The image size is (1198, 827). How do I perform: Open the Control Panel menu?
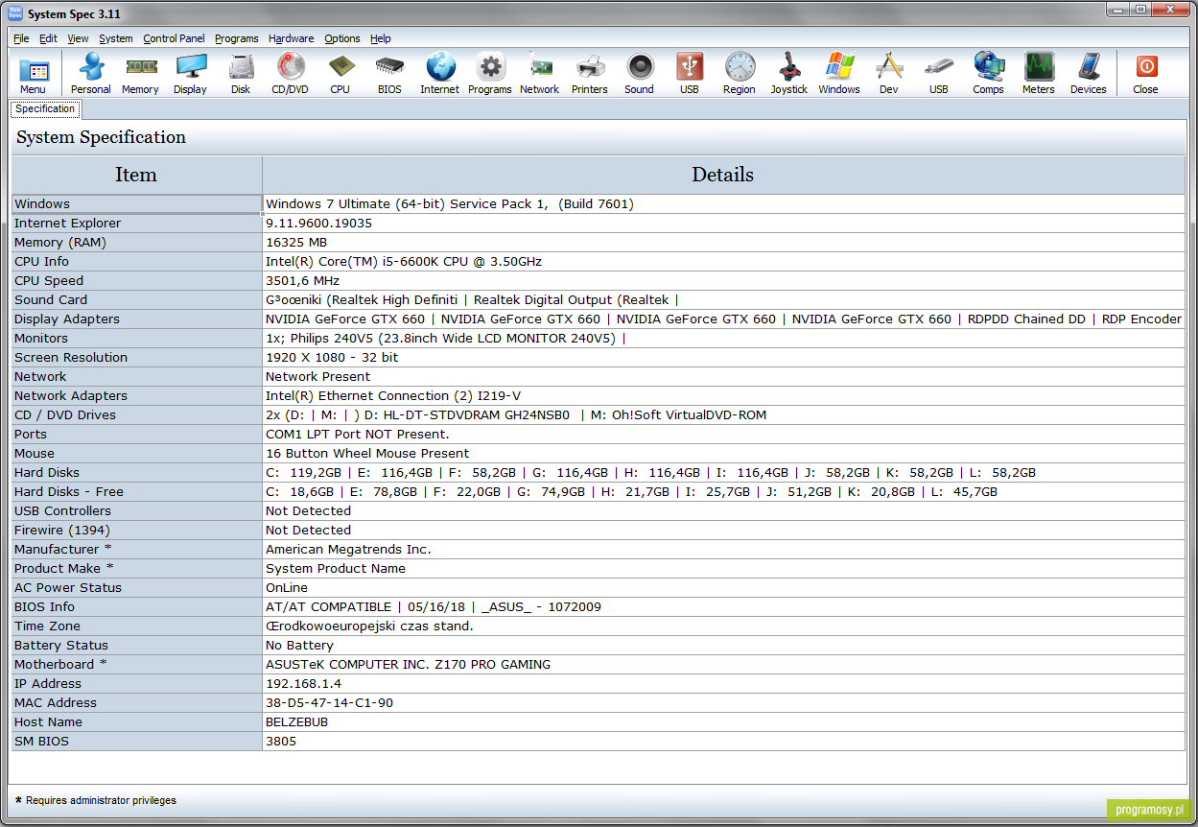coord(174,38)
